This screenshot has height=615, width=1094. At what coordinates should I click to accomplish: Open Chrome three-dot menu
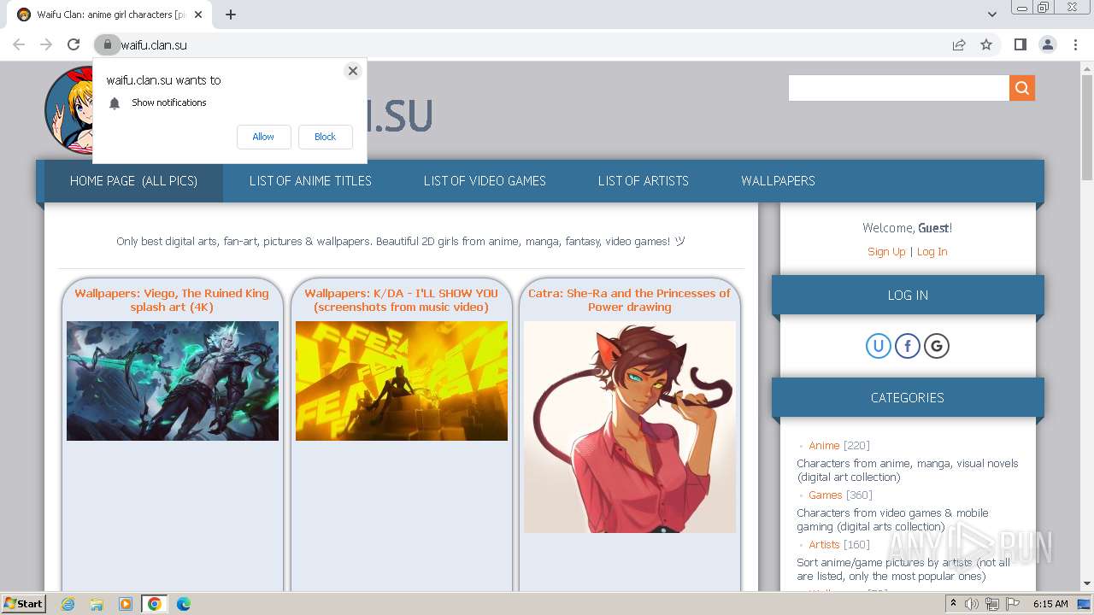tap(1075, 44)
